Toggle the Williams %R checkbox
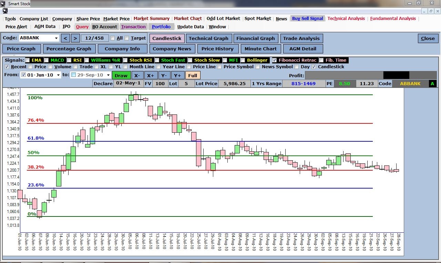This screenshot has width=441, height=263. coord(87,60)
